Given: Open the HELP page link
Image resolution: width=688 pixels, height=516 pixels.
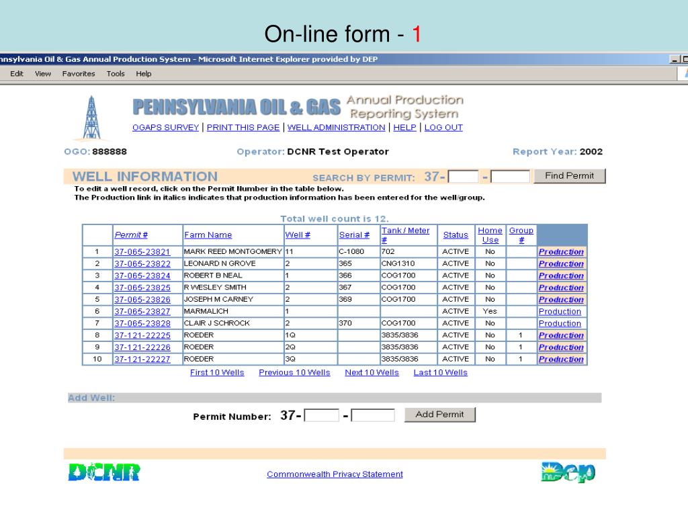Looking at the screenshot, I should (404, 127).
